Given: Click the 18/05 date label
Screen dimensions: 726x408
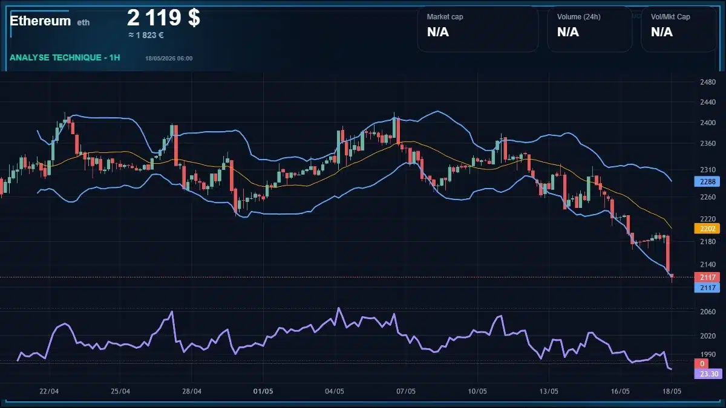Looking at the screenshot, I should pyautogui.click(x=672, y=391).
